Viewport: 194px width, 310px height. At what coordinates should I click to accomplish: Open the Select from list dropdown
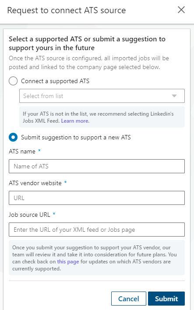[102, 96]
